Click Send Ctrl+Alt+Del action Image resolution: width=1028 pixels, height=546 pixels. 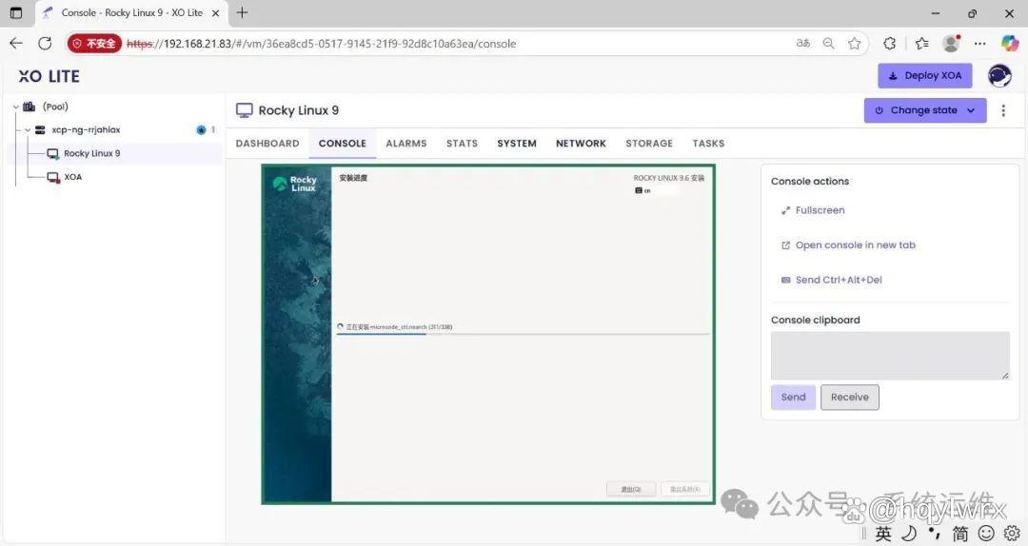pos(831,280)
